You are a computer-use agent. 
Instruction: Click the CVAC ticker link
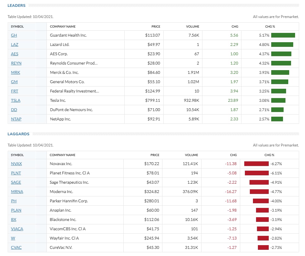[x=16, y=248]
